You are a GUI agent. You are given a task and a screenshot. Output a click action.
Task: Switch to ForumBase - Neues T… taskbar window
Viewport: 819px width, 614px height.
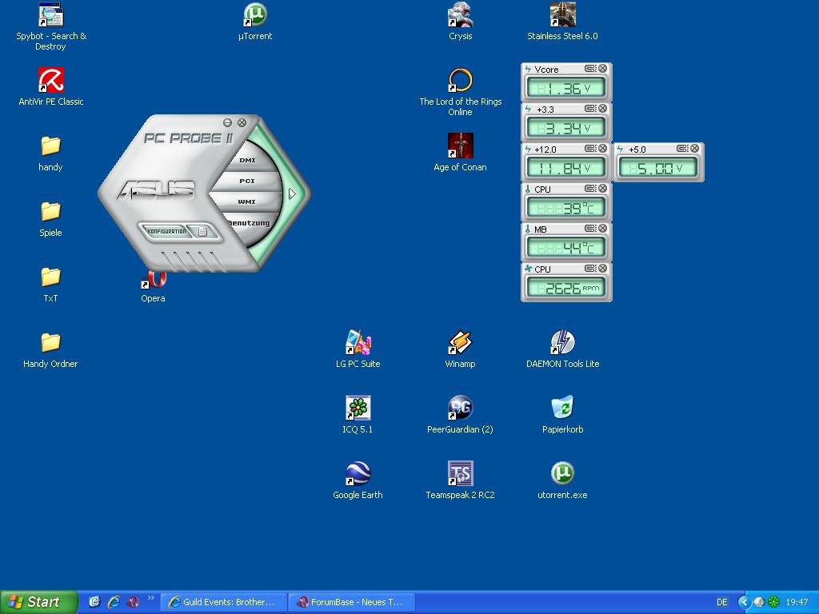(352, 602)
